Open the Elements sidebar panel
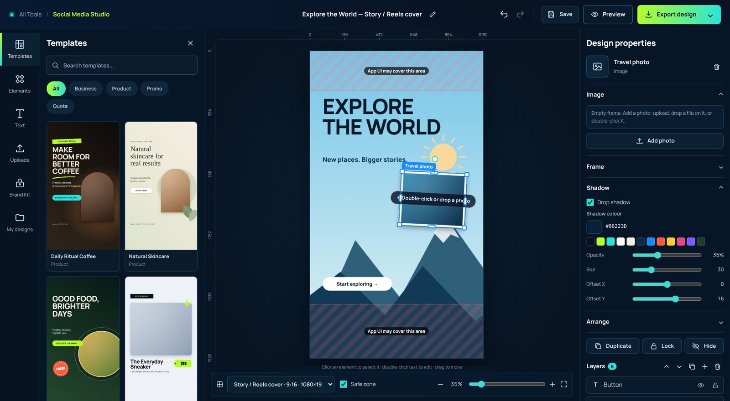 click(20, 84)
